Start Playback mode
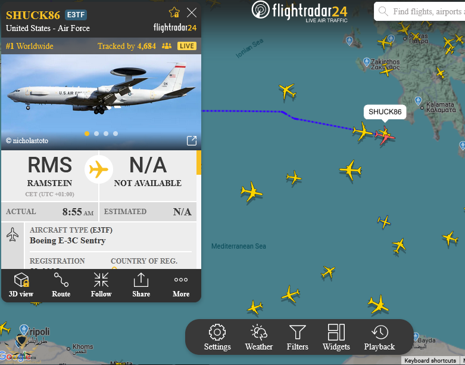This screenshot has width=465, height=365. (x=380, y=338)
